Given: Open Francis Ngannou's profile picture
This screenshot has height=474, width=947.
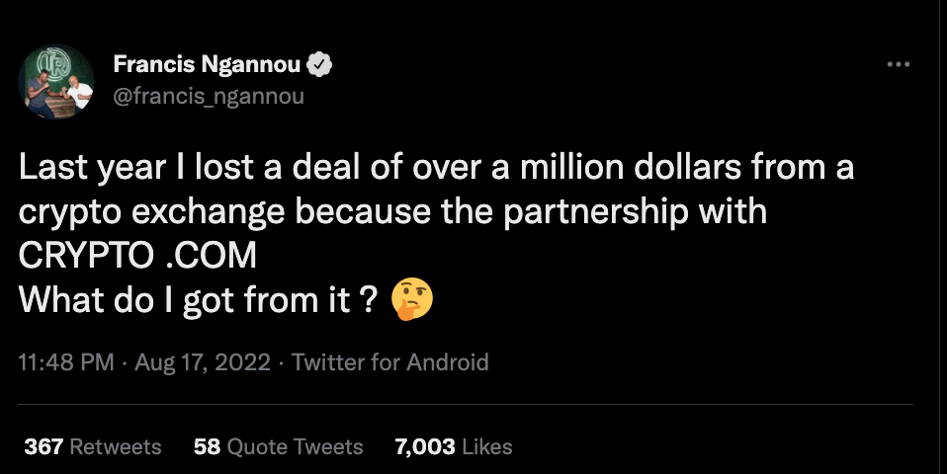Looking at the screenshot, I should [55, 81].
